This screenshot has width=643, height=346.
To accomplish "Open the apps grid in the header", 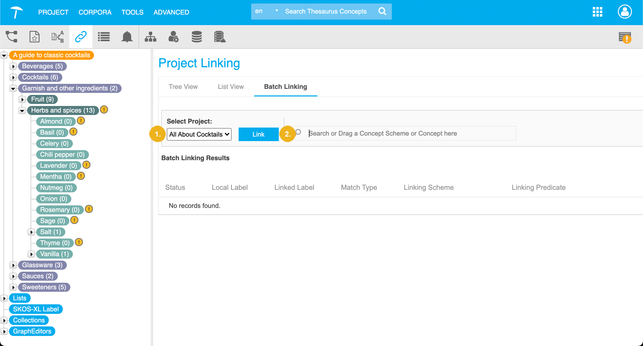I will pos(597,12).
